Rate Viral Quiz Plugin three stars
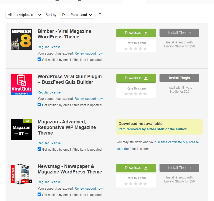214x201 pixels. [x=135, y=94]
